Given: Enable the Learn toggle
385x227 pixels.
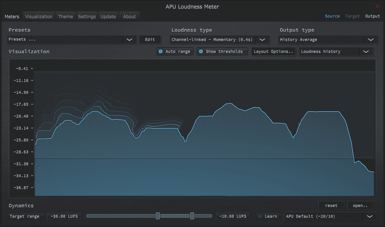Looking at the screenshot, I should [267, 217].
